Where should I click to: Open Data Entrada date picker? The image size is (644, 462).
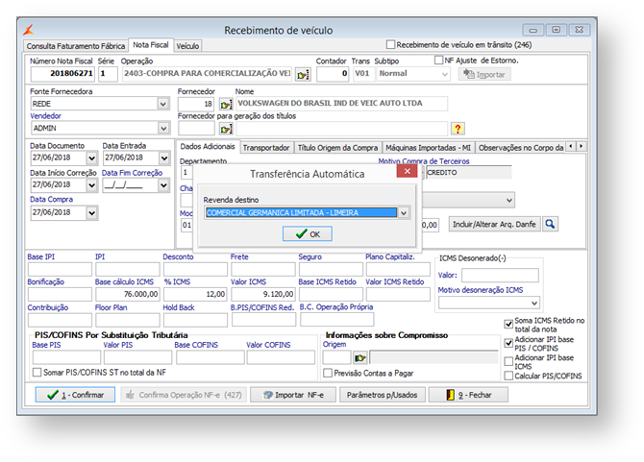tap(163, 158)
